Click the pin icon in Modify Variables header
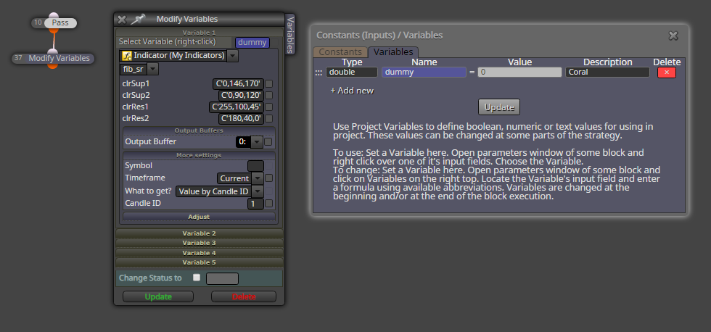The width and height of the screenshot is (711, 332). [137, 19]
